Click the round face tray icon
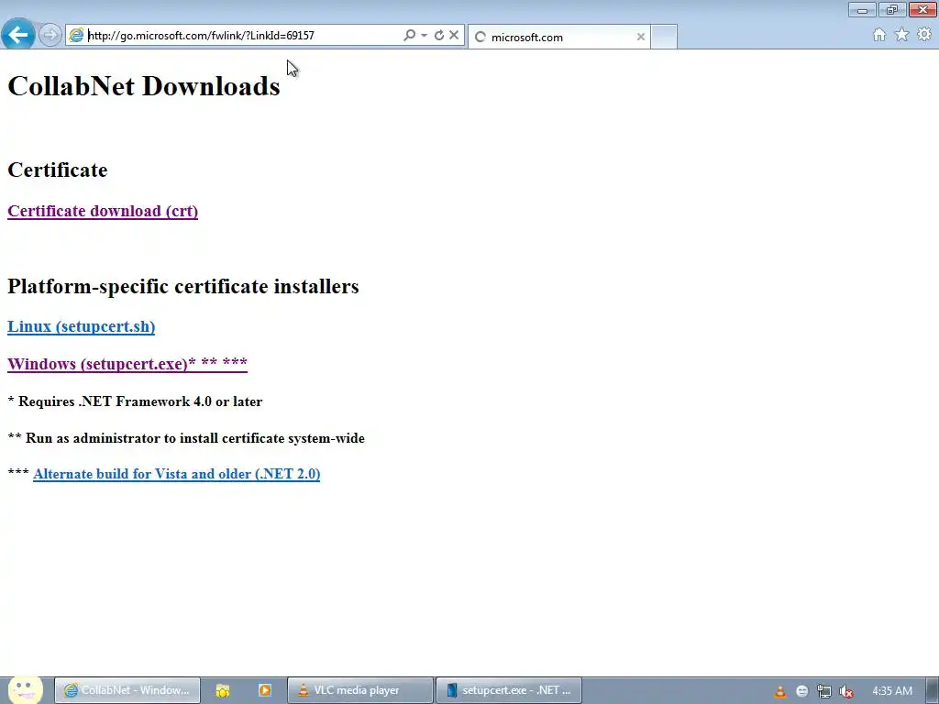The height and width of the screenshot is (704, 939). coord(801,691)
